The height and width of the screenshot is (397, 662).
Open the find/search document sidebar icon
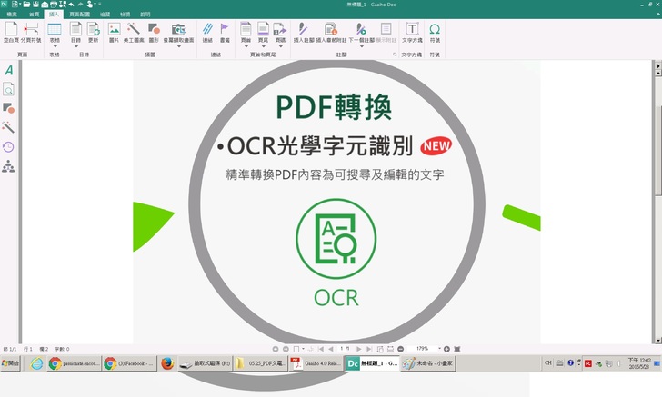pyautogui.click(x=8, y=89)
